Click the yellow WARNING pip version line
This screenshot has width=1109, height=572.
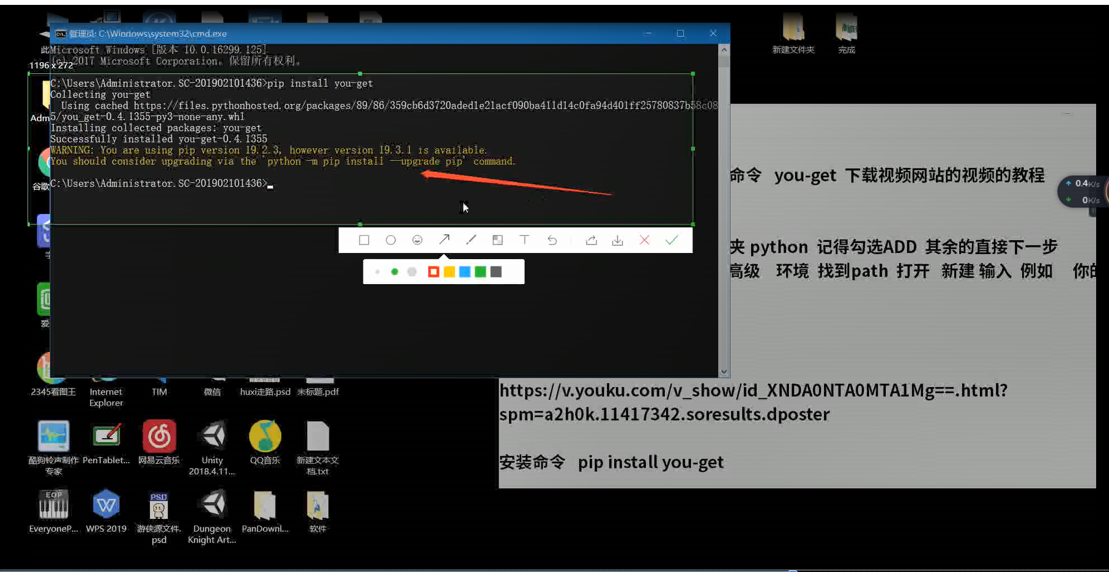tap(269, 150)
